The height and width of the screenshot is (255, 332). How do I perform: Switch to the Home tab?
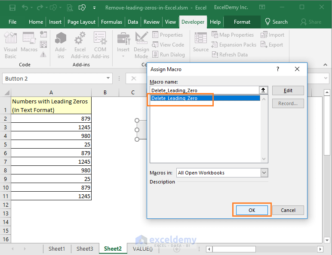36,22
